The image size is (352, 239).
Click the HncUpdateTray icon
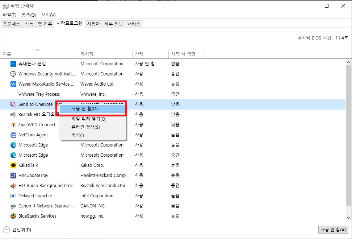pyautogui.click(x=13, y=176)
